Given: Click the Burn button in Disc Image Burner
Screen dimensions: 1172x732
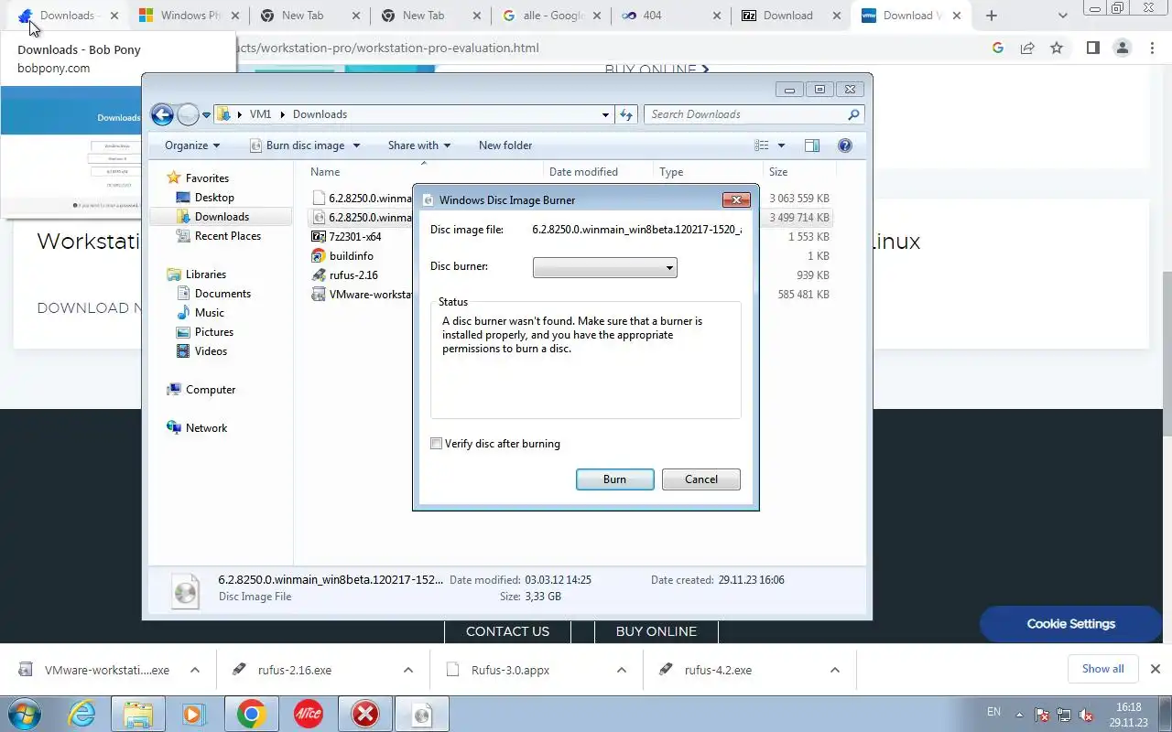Looking at the screenshot, I should point(614,479).
